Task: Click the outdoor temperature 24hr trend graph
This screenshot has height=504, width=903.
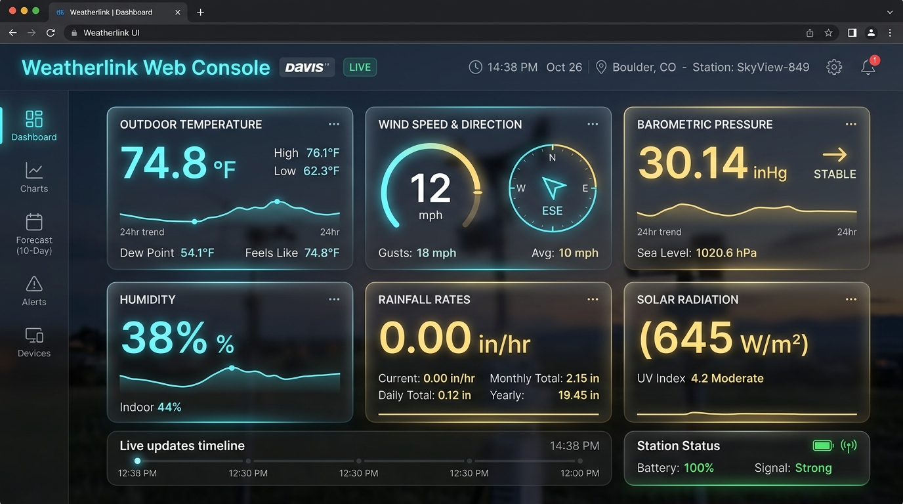Action: [230, 211]
